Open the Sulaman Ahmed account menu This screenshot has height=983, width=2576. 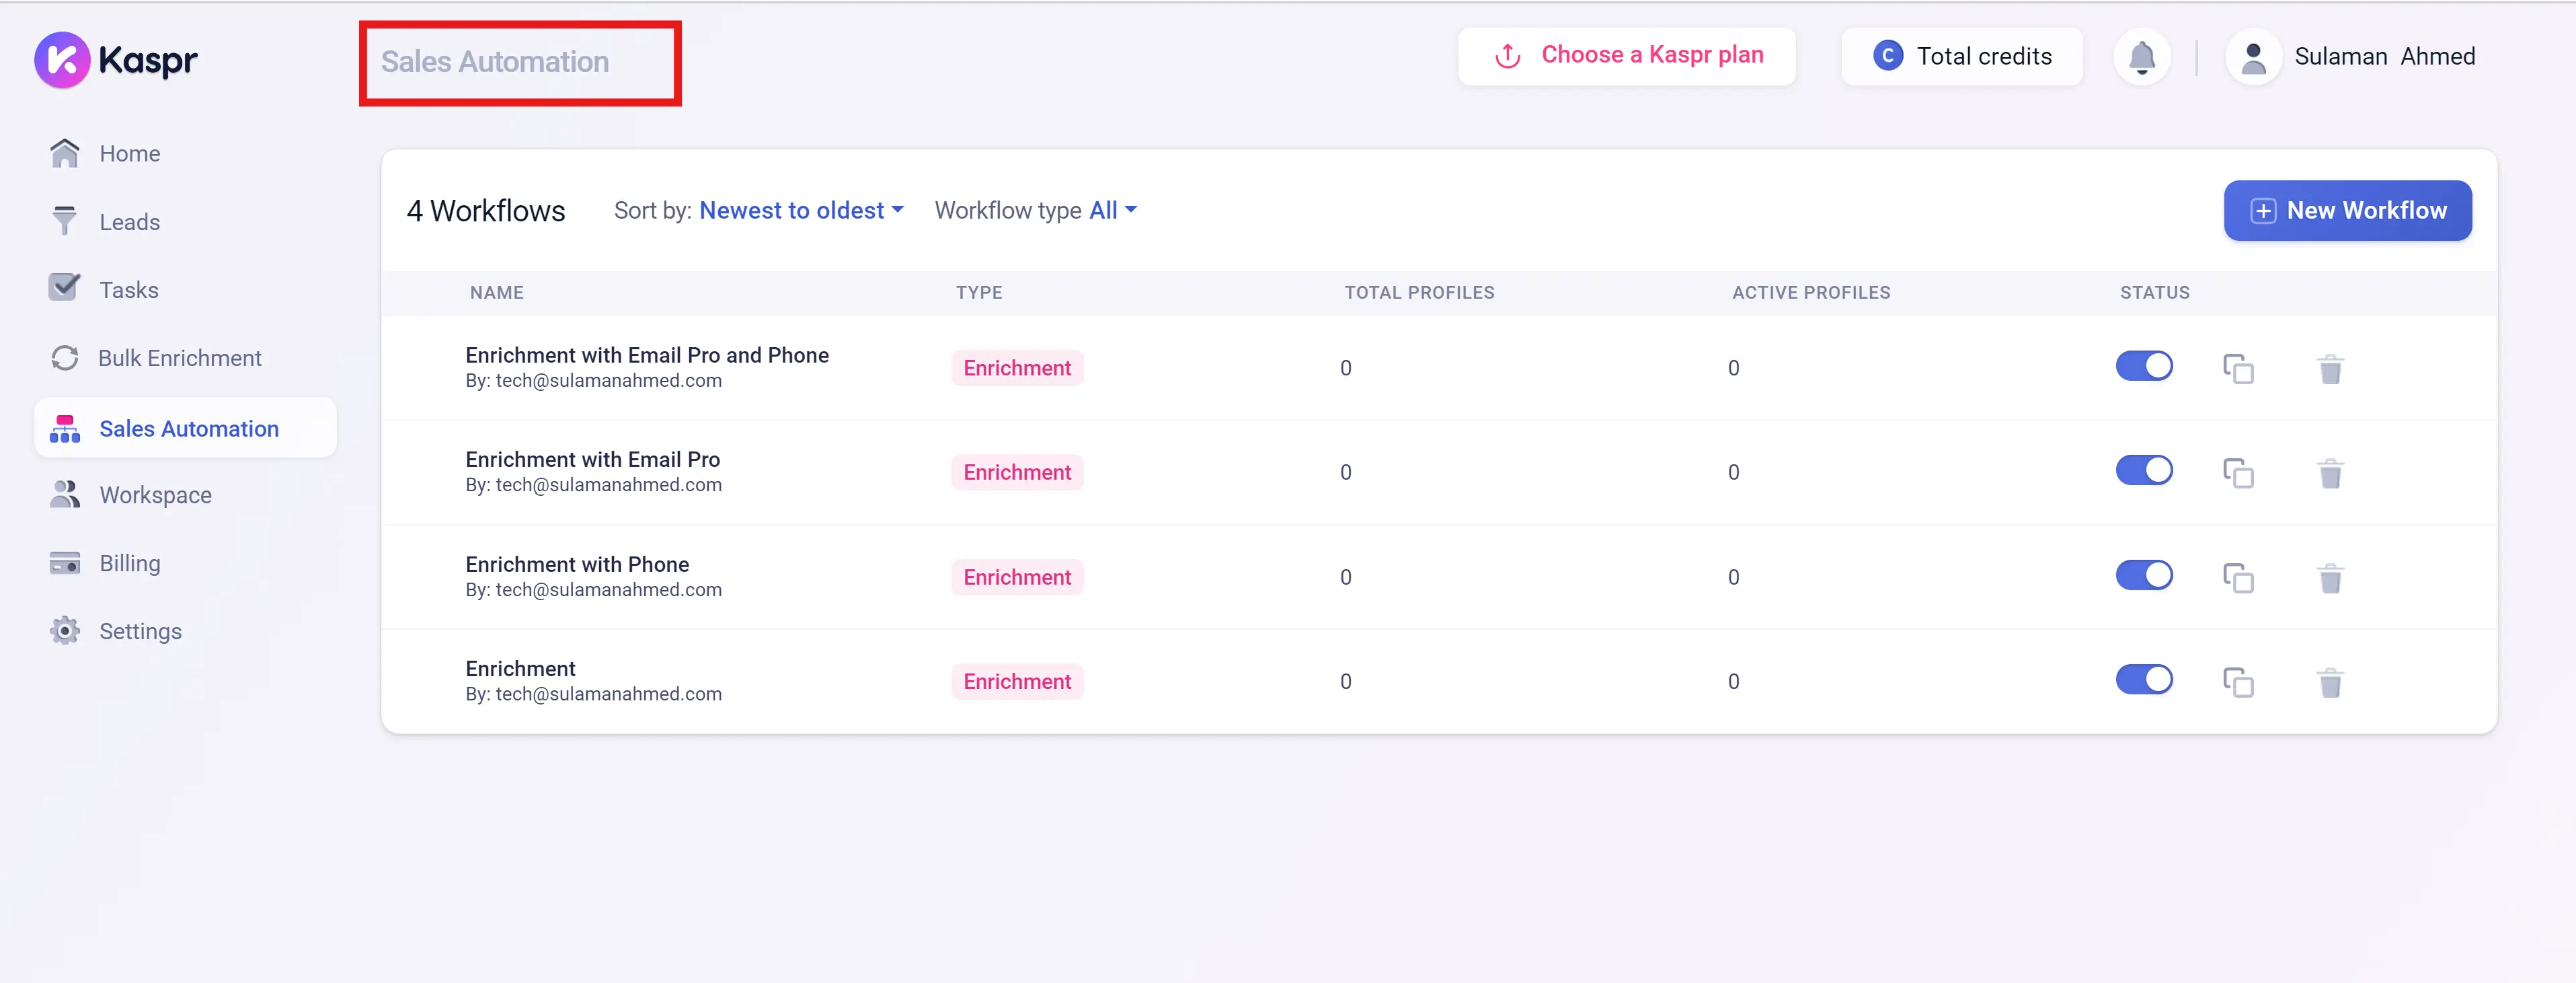(2384, 57)
